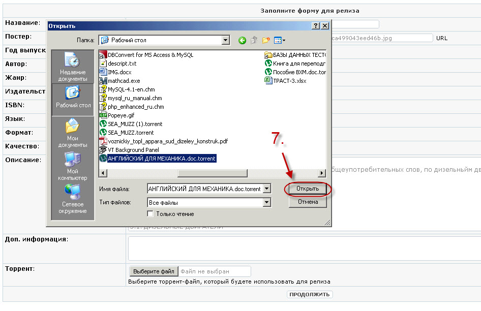Expand the file name dropdown arrow
The height and width of the screenshot is (311, 481).
point(267,189)
